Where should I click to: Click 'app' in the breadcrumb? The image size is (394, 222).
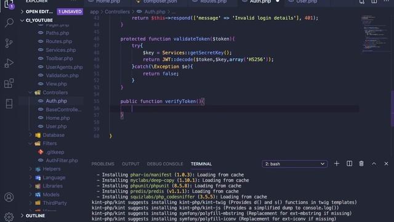click(x=94, y=12)
